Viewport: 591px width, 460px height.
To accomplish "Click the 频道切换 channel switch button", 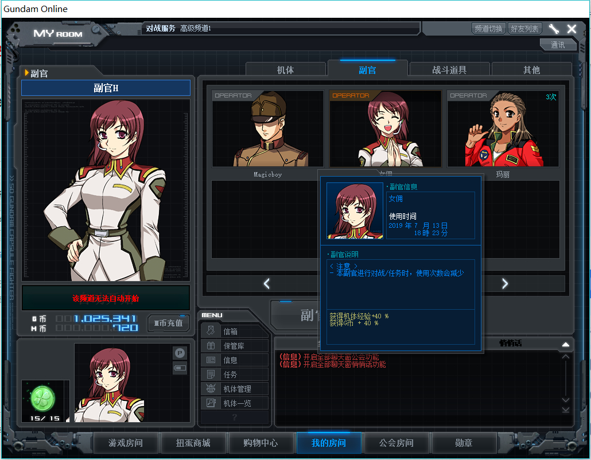I will click(488, 29).
